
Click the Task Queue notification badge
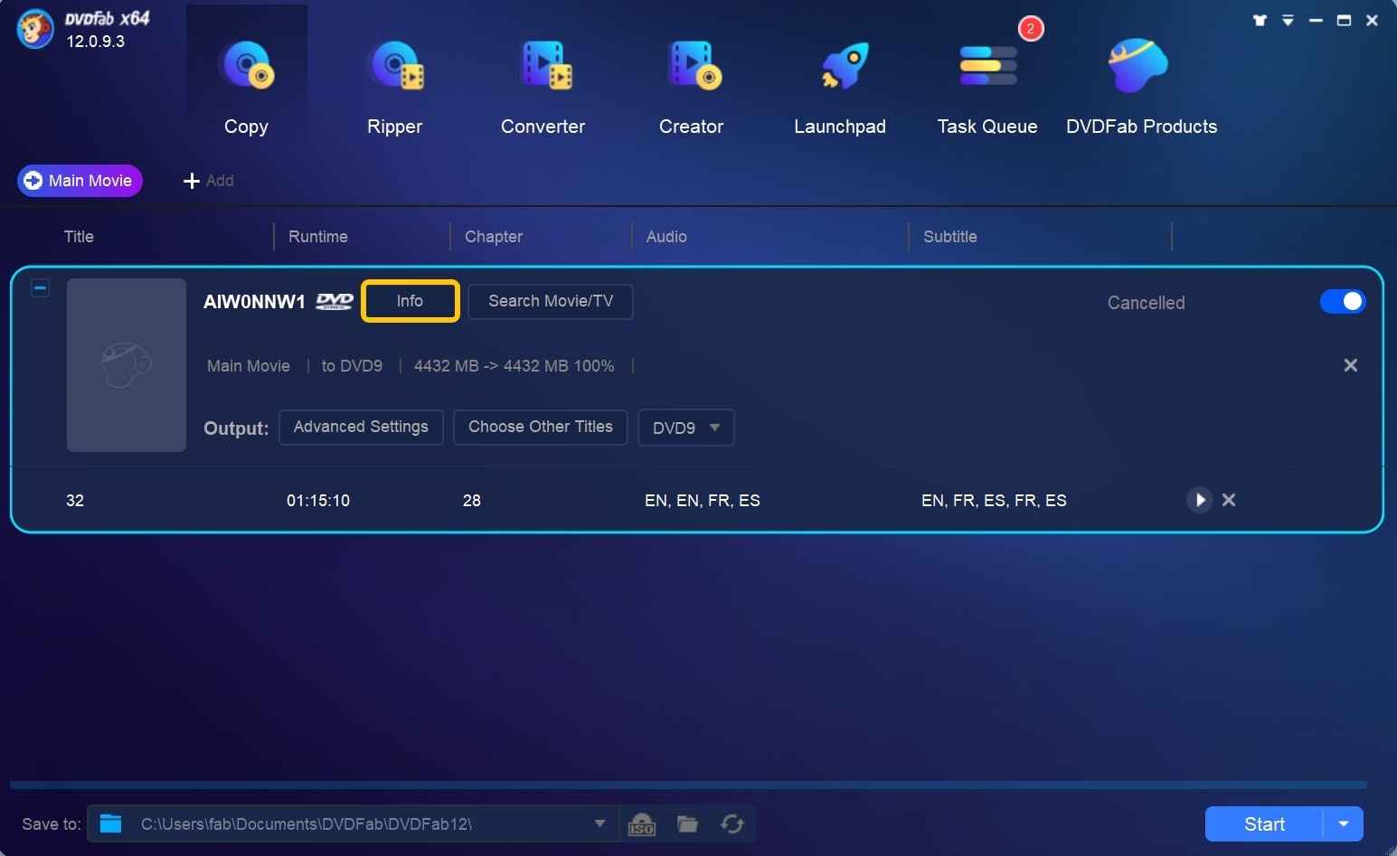point(1031,29)
